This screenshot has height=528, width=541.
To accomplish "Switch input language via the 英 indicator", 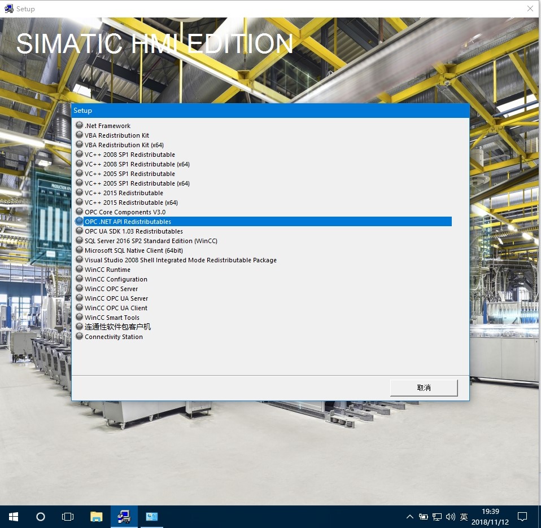I will pos(464,516).
